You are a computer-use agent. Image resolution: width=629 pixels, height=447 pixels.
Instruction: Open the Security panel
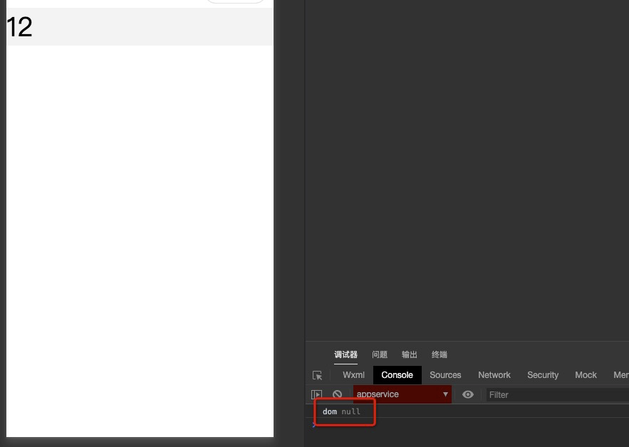tap(542, 375)
